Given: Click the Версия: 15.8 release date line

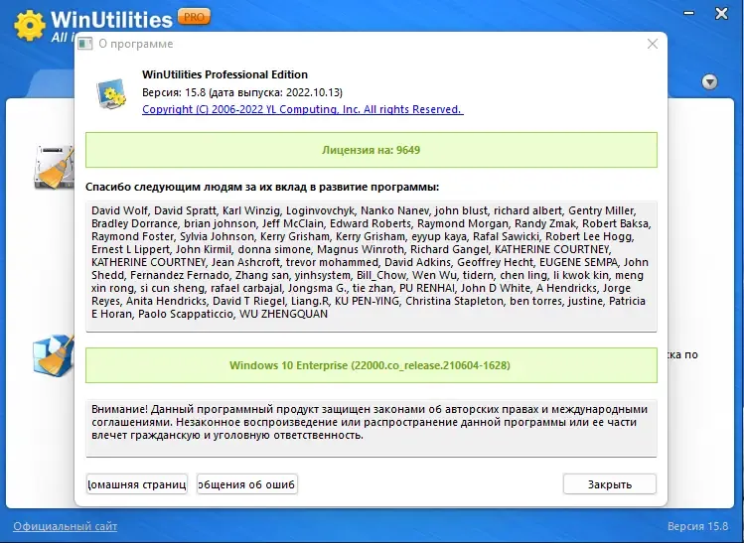Looking at the screenshot, I should pyautogui.click(x=242, y=92).
